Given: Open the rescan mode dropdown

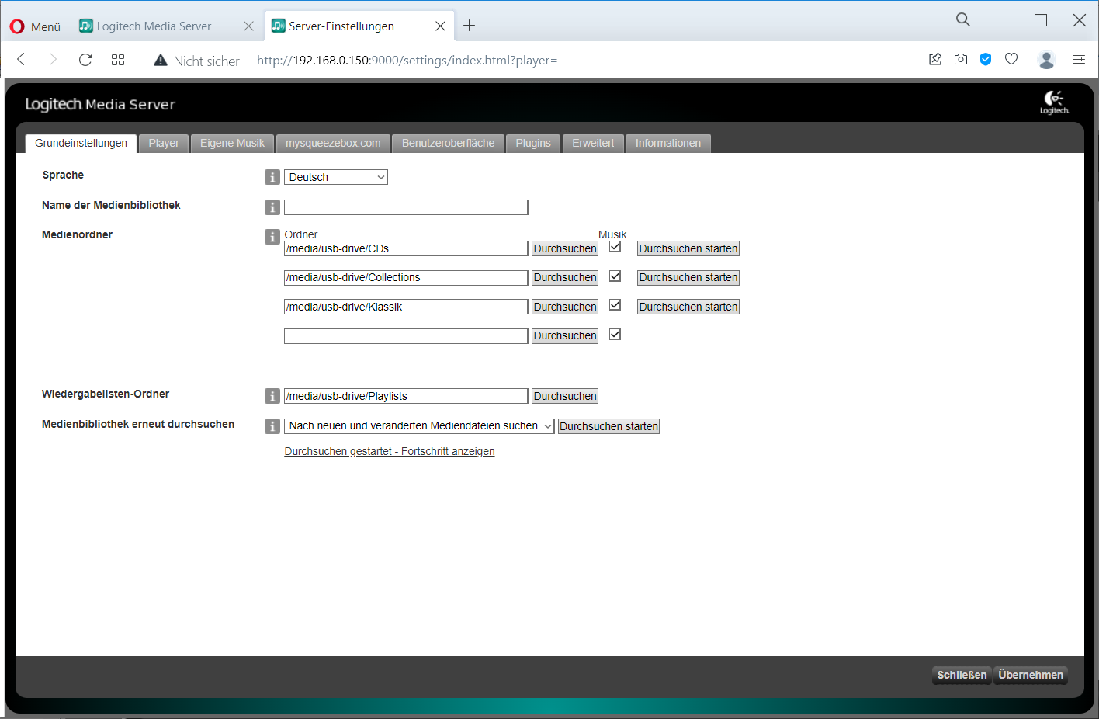Looking at the screenshot, I should pyautogui.click(x=419, y=426).
